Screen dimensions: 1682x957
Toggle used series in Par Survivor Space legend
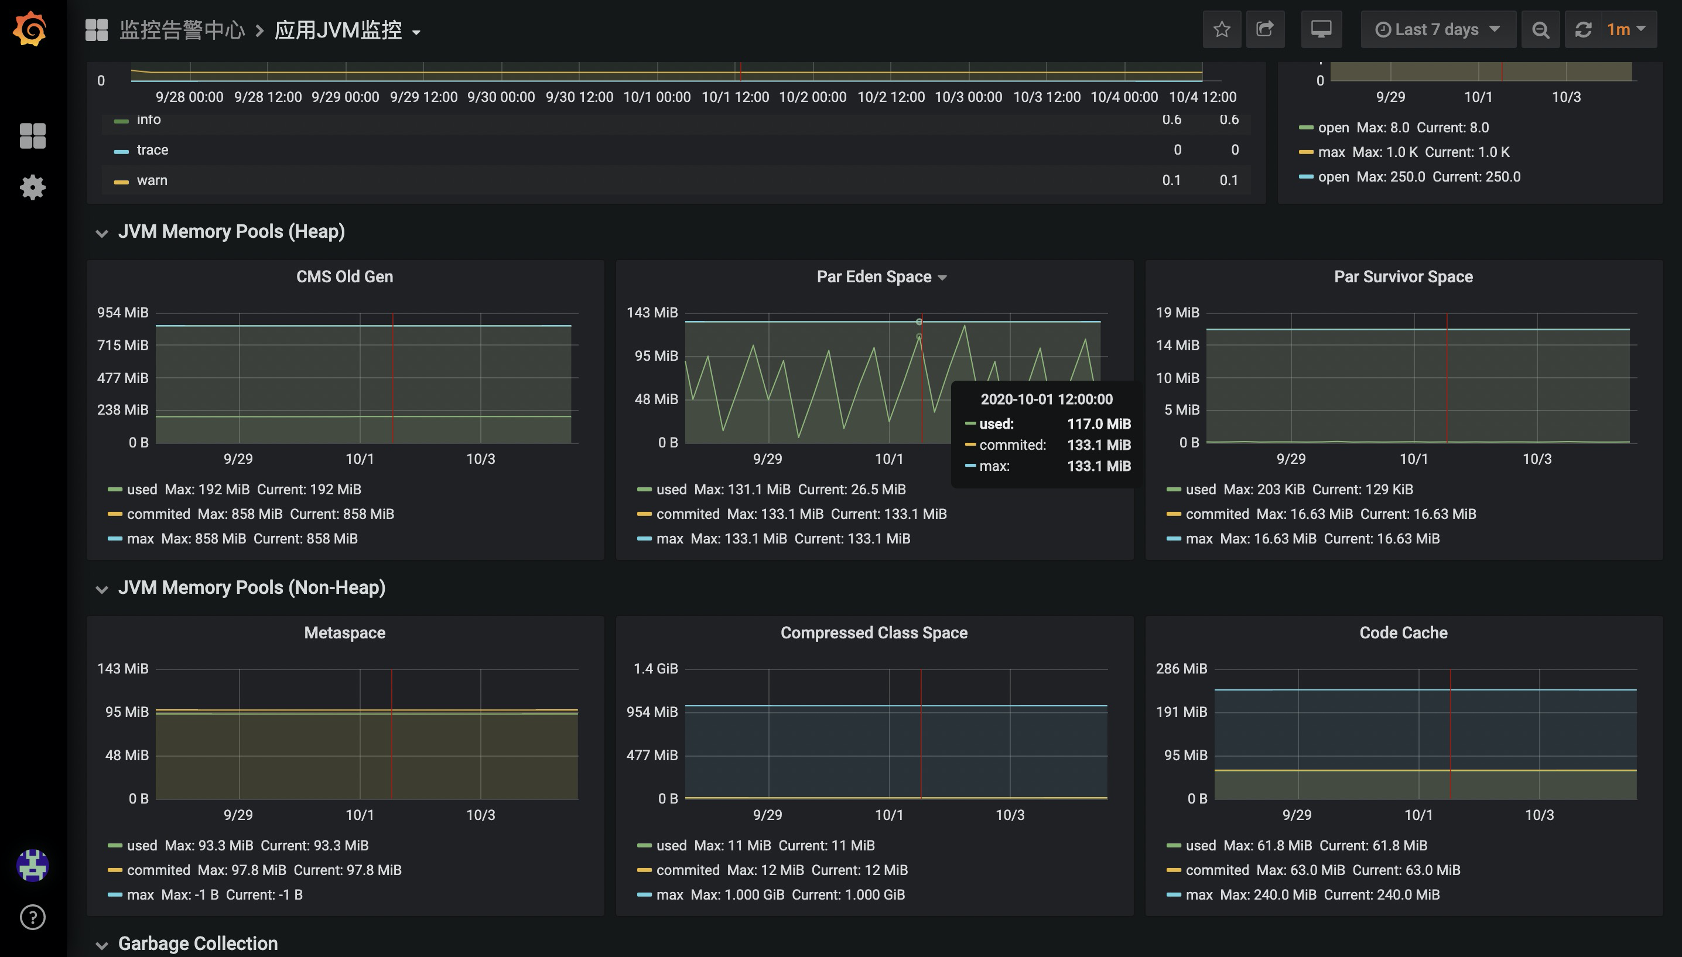click(x=1201, y=489)
